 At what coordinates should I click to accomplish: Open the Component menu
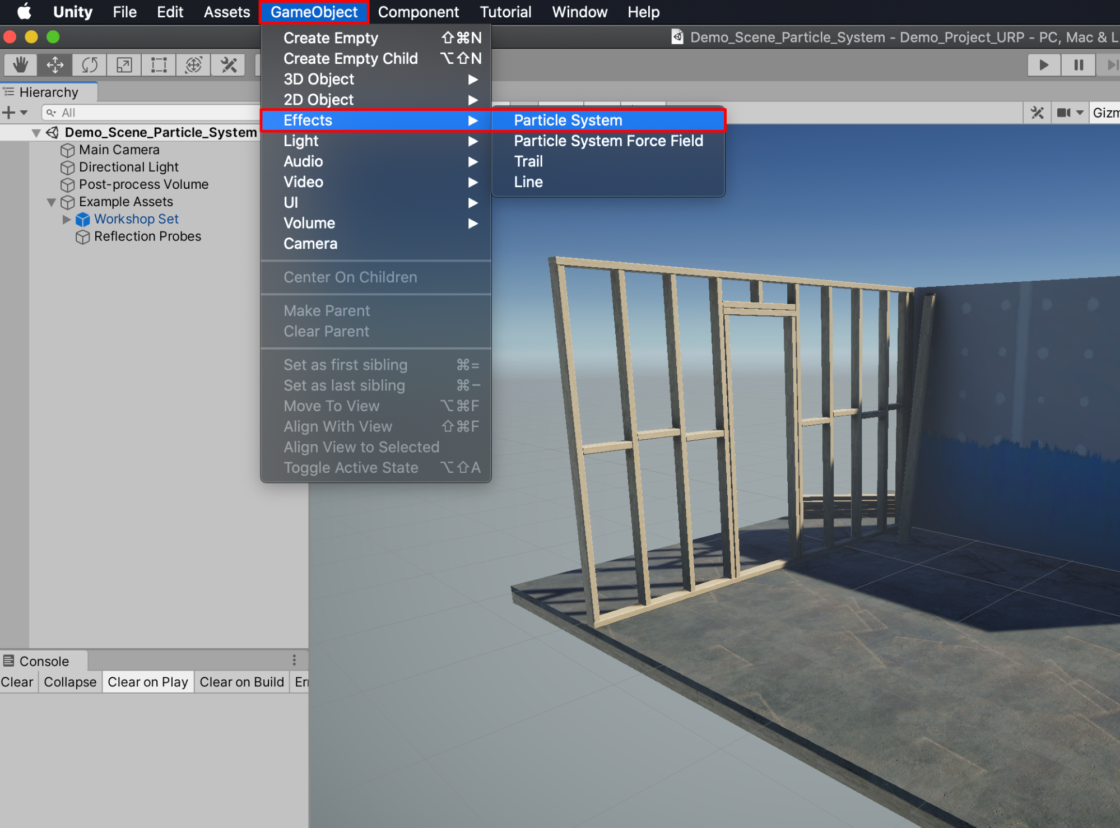tap(418, 12)
